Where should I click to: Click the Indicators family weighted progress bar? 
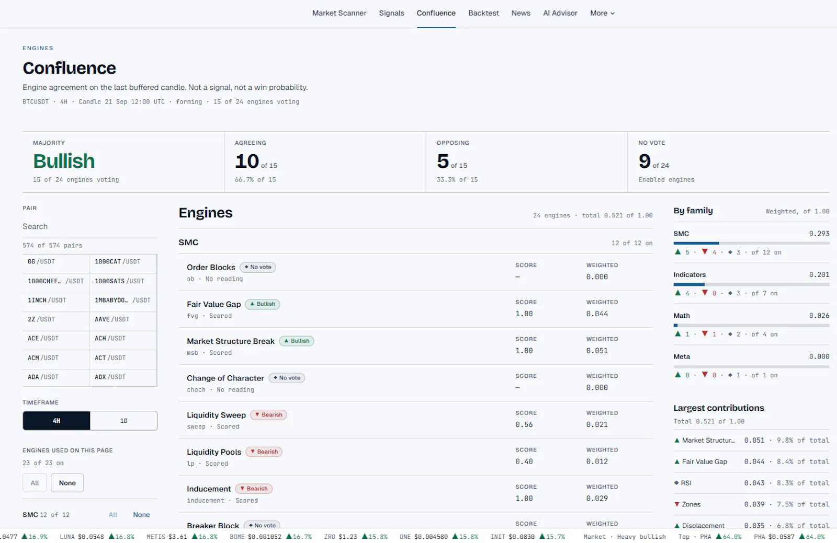pos(751,284)
